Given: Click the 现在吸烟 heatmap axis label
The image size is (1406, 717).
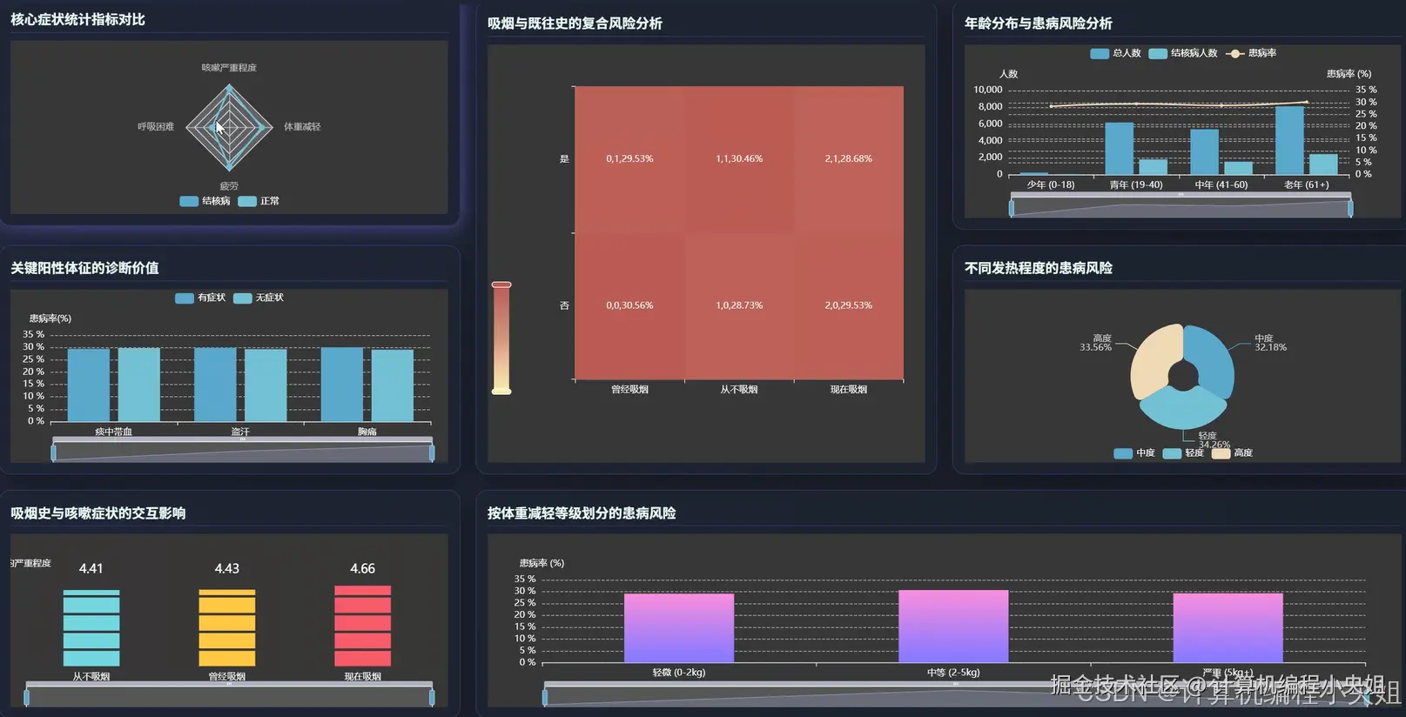Looking at the screenshot, I should [849, 390].
